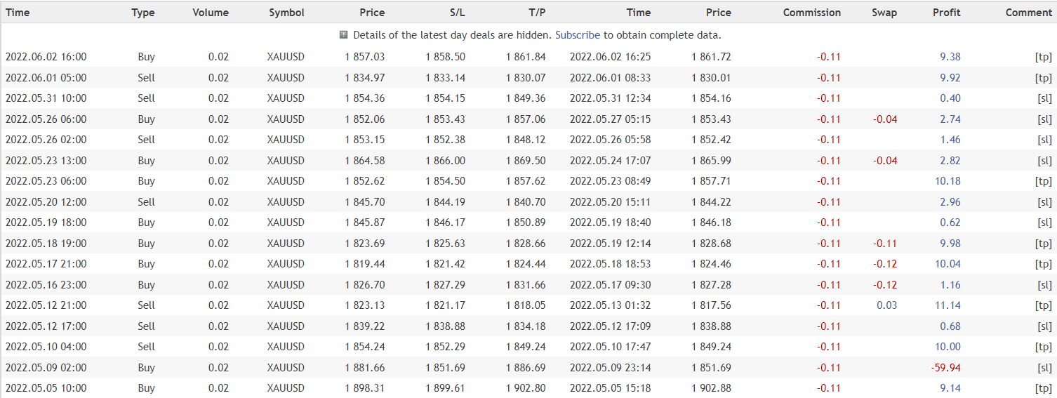Click take profit value 1 861.84
This screenshot has width=1057, height=398.
[x=526, y=57]
